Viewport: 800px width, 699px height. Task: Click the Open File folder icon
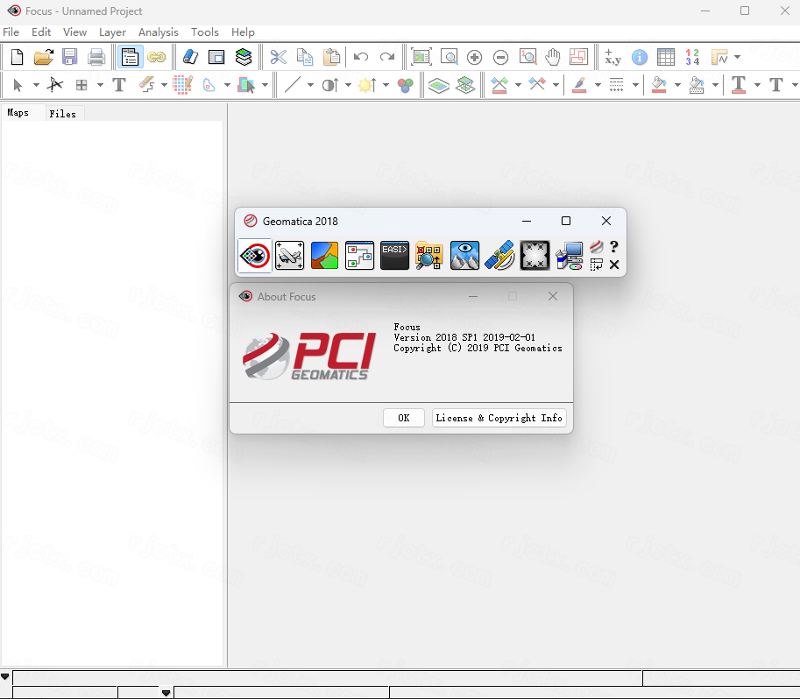pyautogui.click(x=43, y=58)
